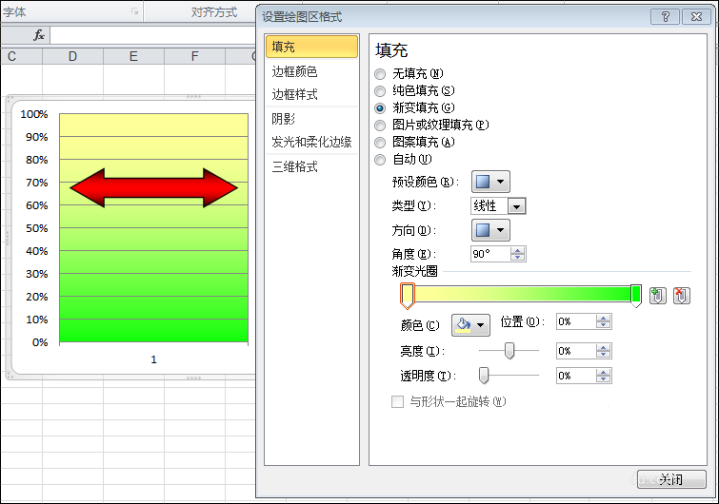Image resolution: width=719 pixels, height=504 pixels.
Task: Click the category label 1 below chart
Action: (x=153, y=359)
